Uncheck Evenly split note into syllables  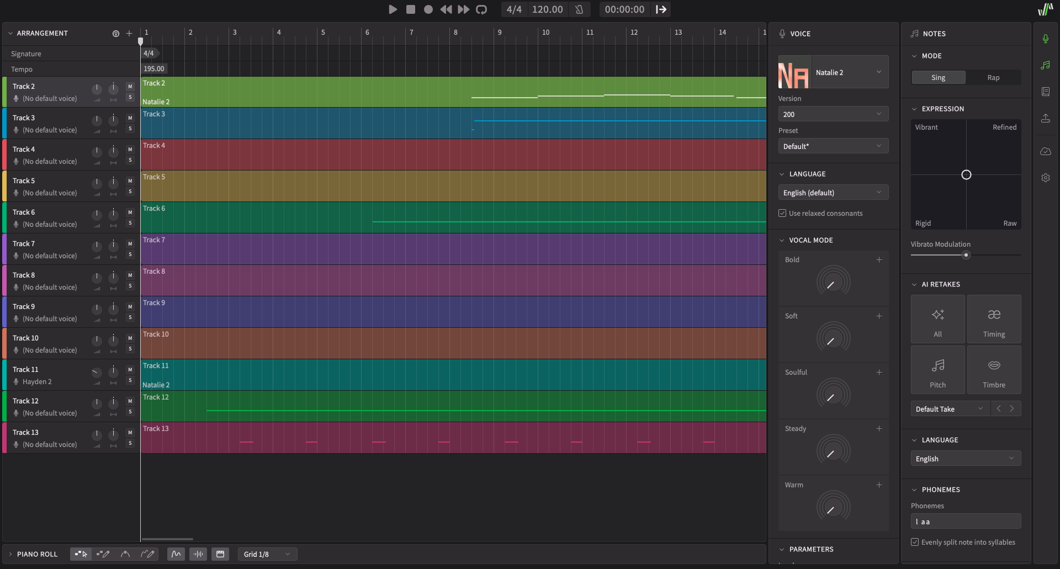pos(915,543)
